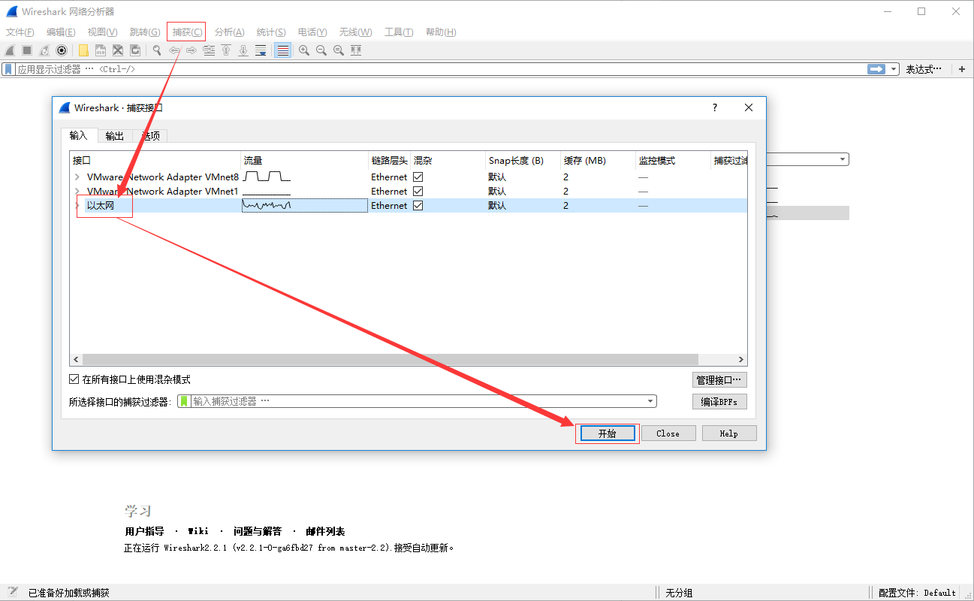Click the capture filter green bookmark icon
The image size is (974, 601).
[184, 401]
